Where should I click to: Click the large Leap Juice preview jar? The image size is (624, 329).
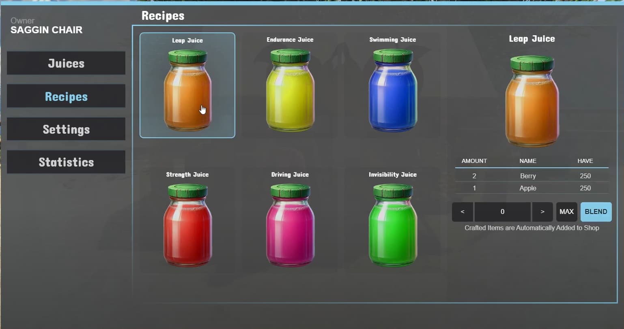click(532, 101)
